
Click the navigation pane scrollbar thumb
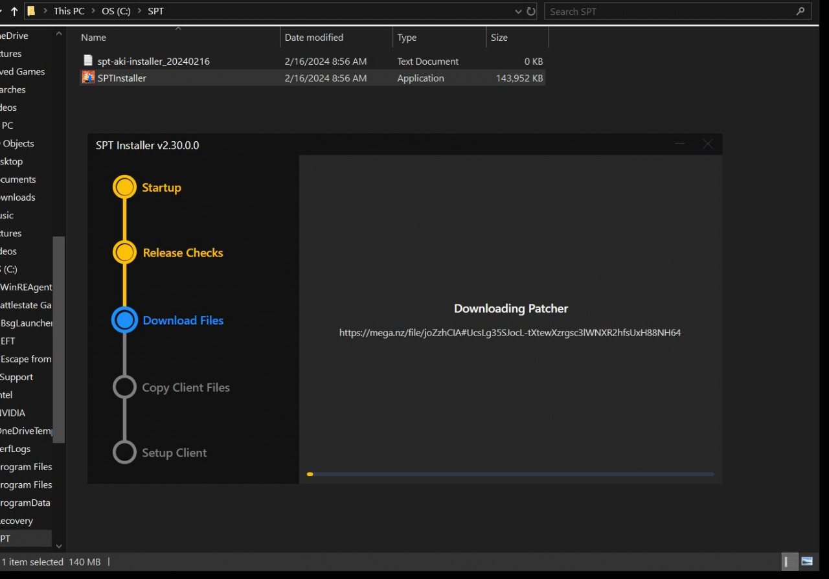click(59, 339)
